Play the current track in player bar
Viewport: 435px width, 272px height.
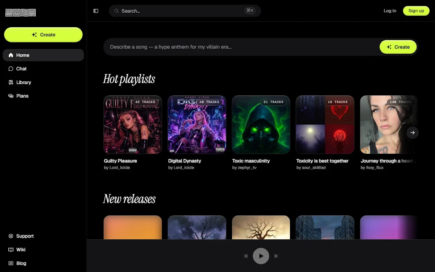coord(261,256)
